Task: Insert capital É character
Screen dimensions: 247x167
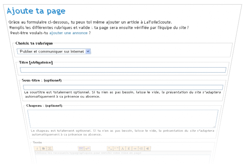Action: (129, 148)
